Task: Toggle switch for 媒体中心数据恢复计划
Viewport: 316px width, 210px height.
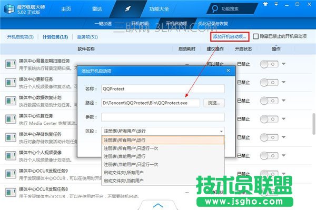Action: [269, 101]
